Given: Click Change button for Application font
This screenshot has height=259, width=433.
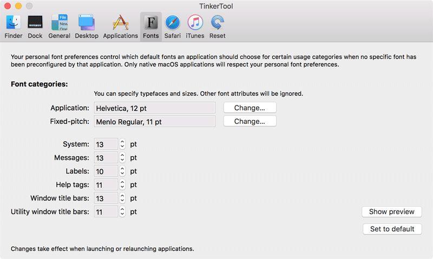Looking at the screenshot, I should (250, 108).
